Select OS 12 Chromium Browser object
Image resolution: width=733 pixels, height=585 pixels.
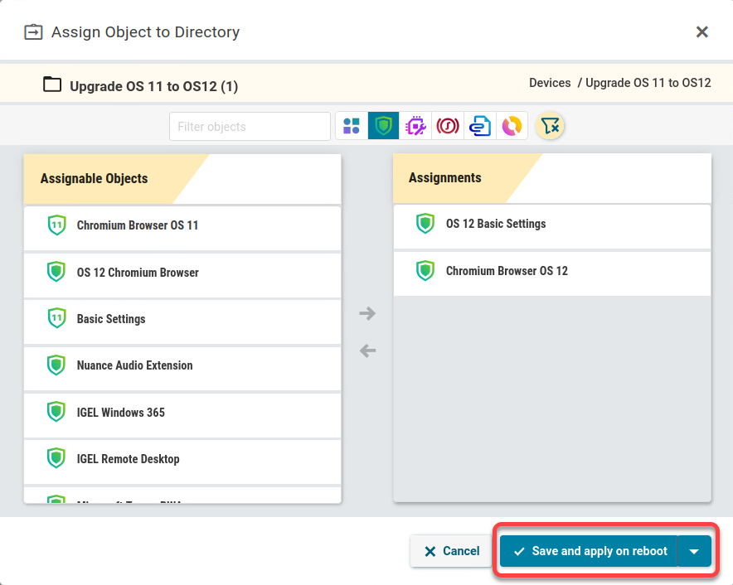[138, 273]
